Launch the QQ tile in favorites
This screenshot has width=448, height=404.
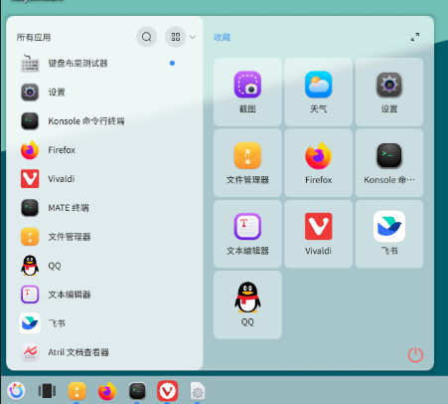247,304
